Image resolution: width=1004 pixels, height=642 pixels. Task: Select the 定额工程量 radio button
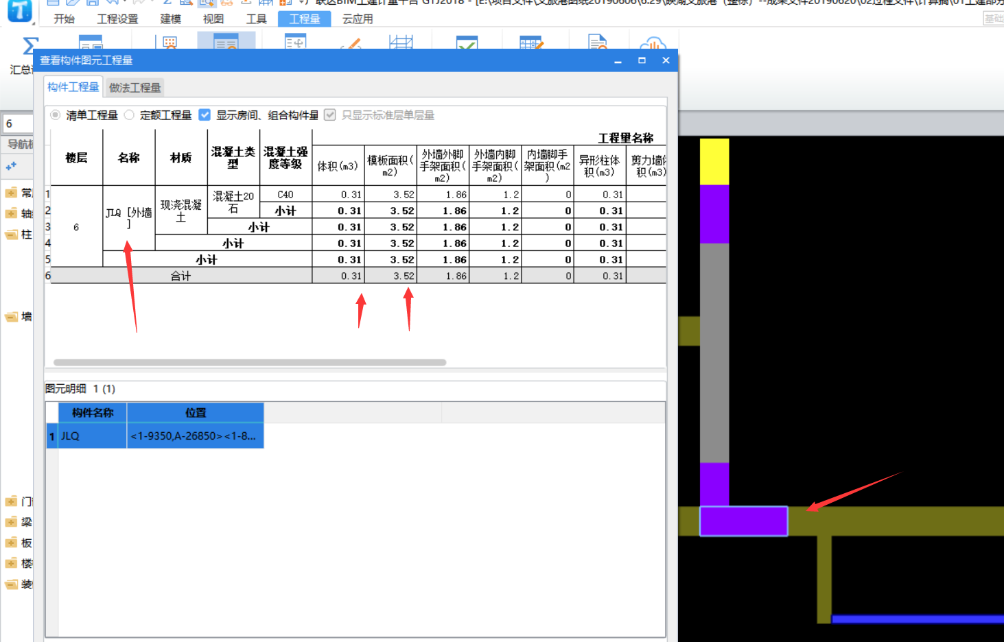pos(129,115)
